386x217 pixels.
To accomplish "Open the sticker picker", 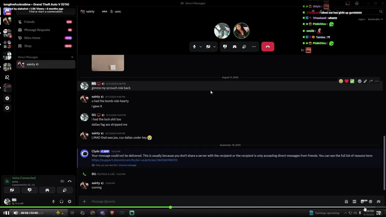I will point(362,202).
